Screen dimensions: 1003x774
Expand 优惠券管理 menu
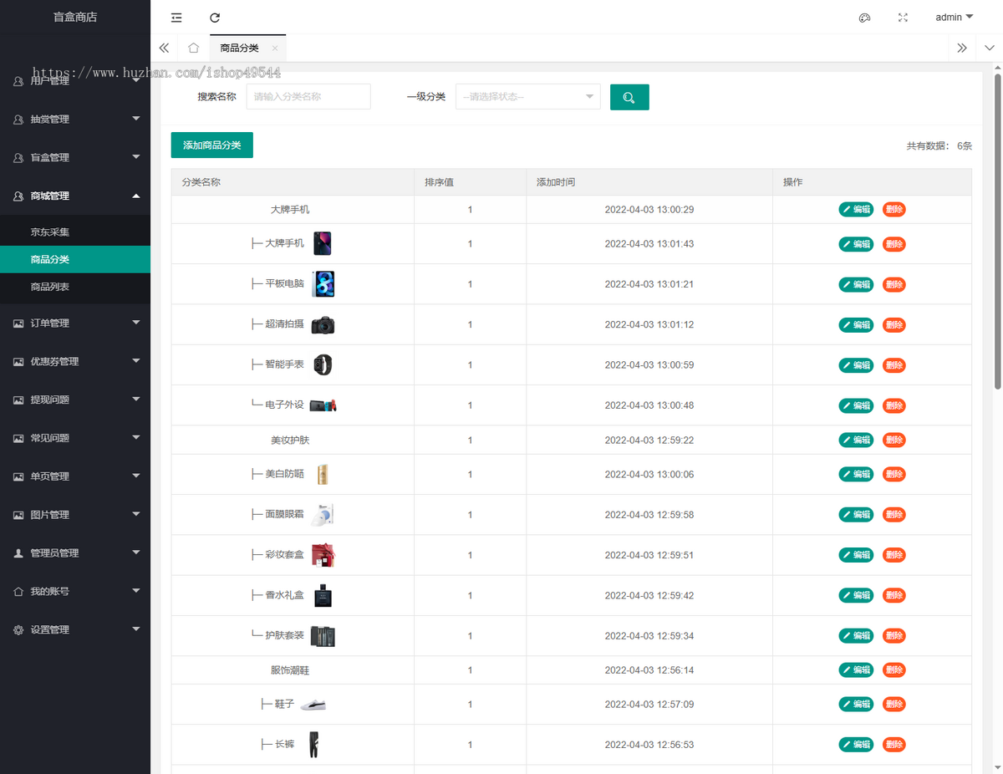(75, 362)
